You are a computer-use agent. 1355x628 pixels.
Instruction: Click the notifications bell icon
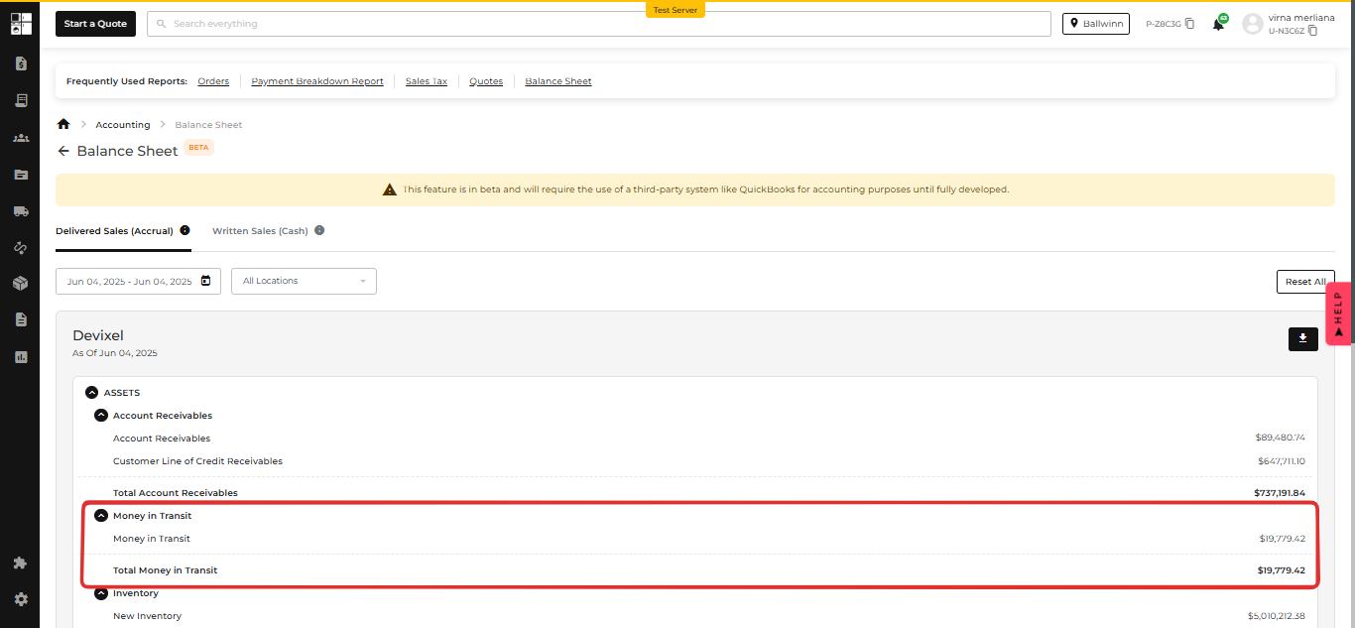[x=1218, y=24]
